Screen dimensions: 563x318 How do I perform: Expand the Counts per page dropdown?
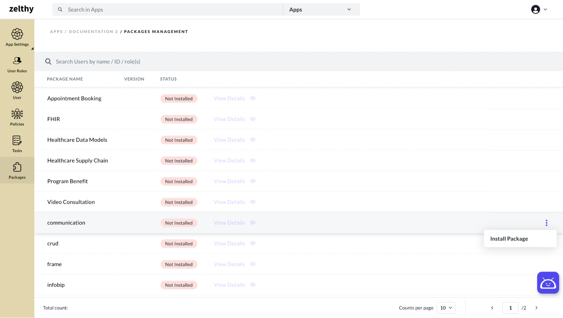pyautogui.click(x=446, y=308)
